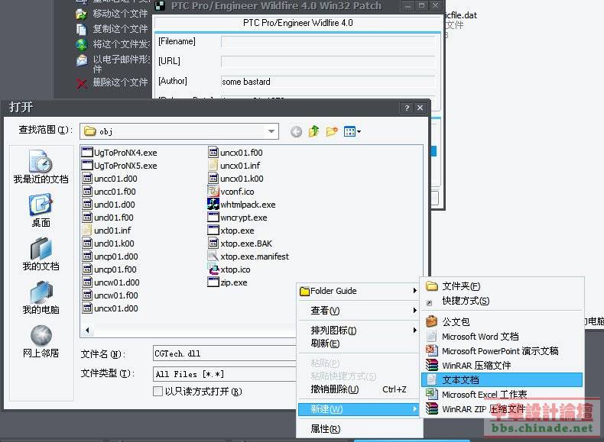
Task: Select file xtop.ico
Action: 229,269
